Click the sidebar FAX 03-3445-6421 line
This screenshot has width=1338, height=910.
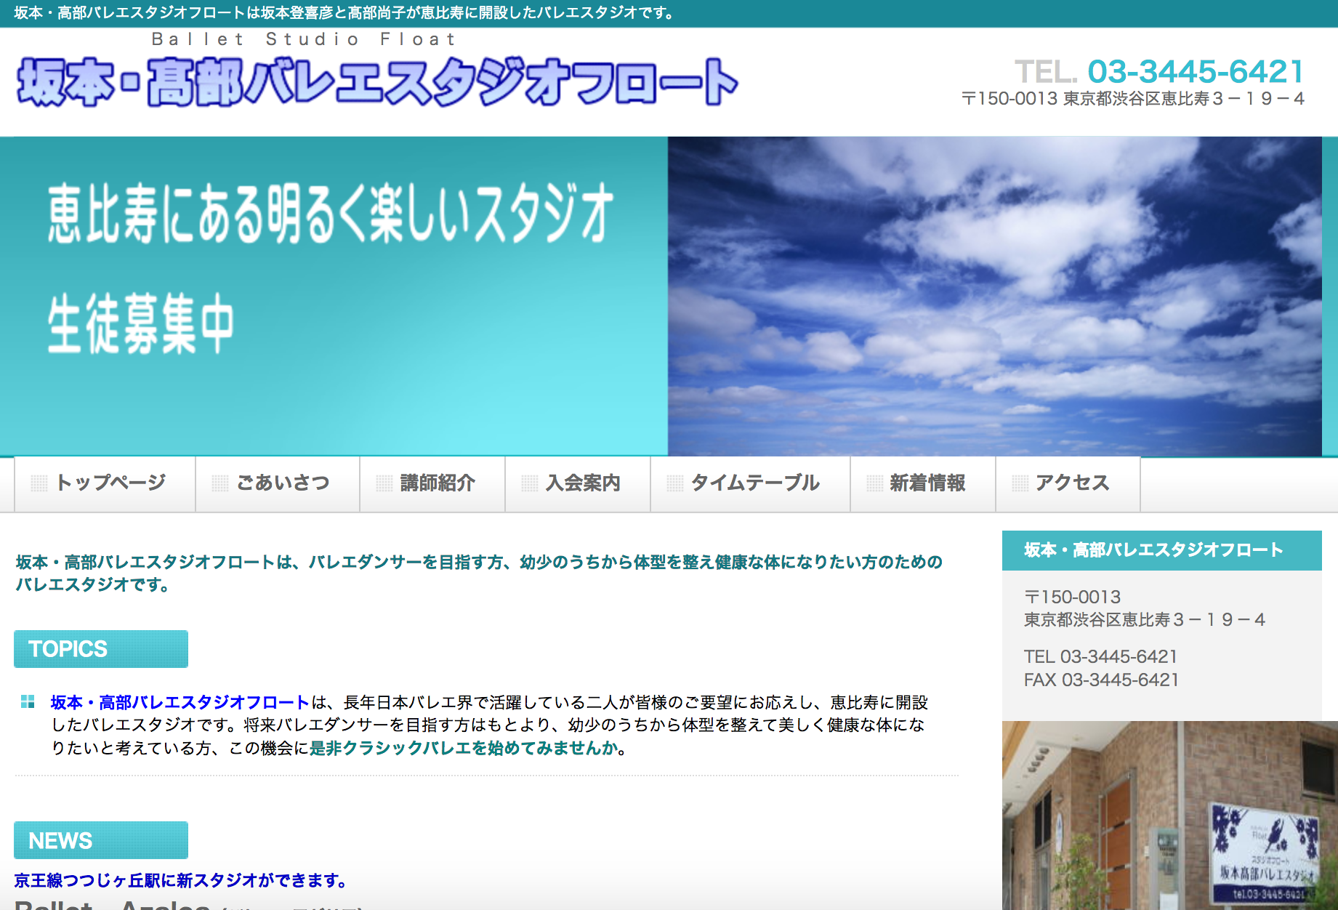[1101, 680]
